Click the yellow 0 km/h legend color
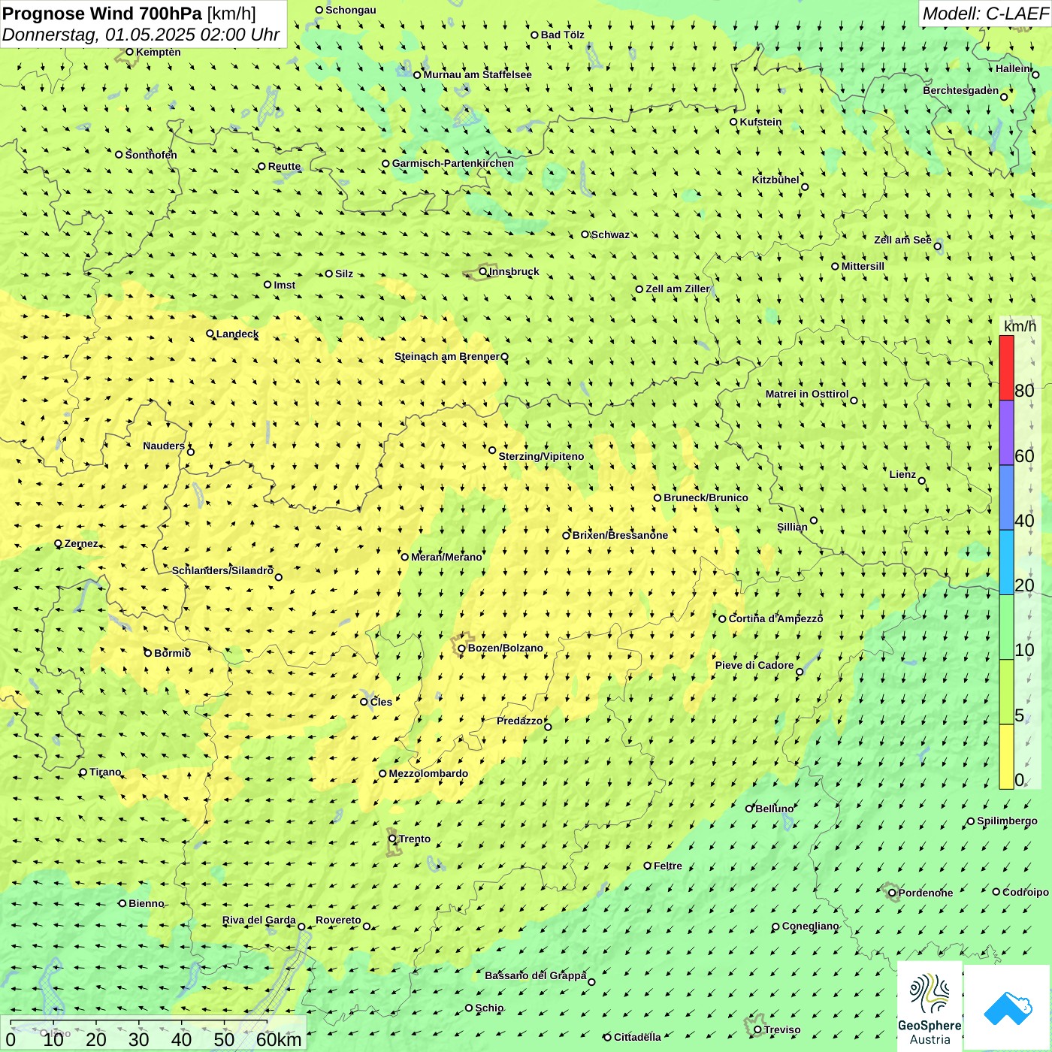 [x=1006, y=757]
